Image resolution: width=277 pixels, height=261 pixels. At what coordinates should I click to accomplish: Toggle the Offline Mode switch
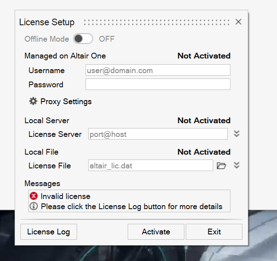83,39
